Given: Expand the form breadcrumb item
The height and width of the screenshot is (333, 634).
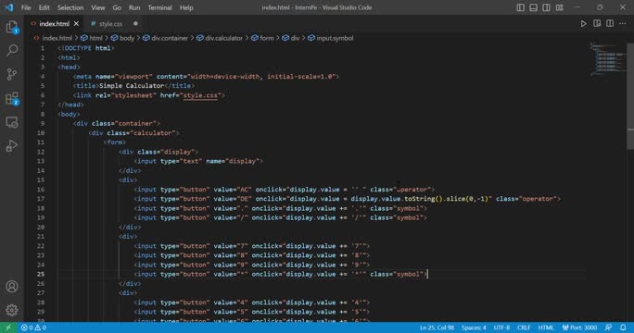Looking at the screenshot, I should (x=262, y=38).
